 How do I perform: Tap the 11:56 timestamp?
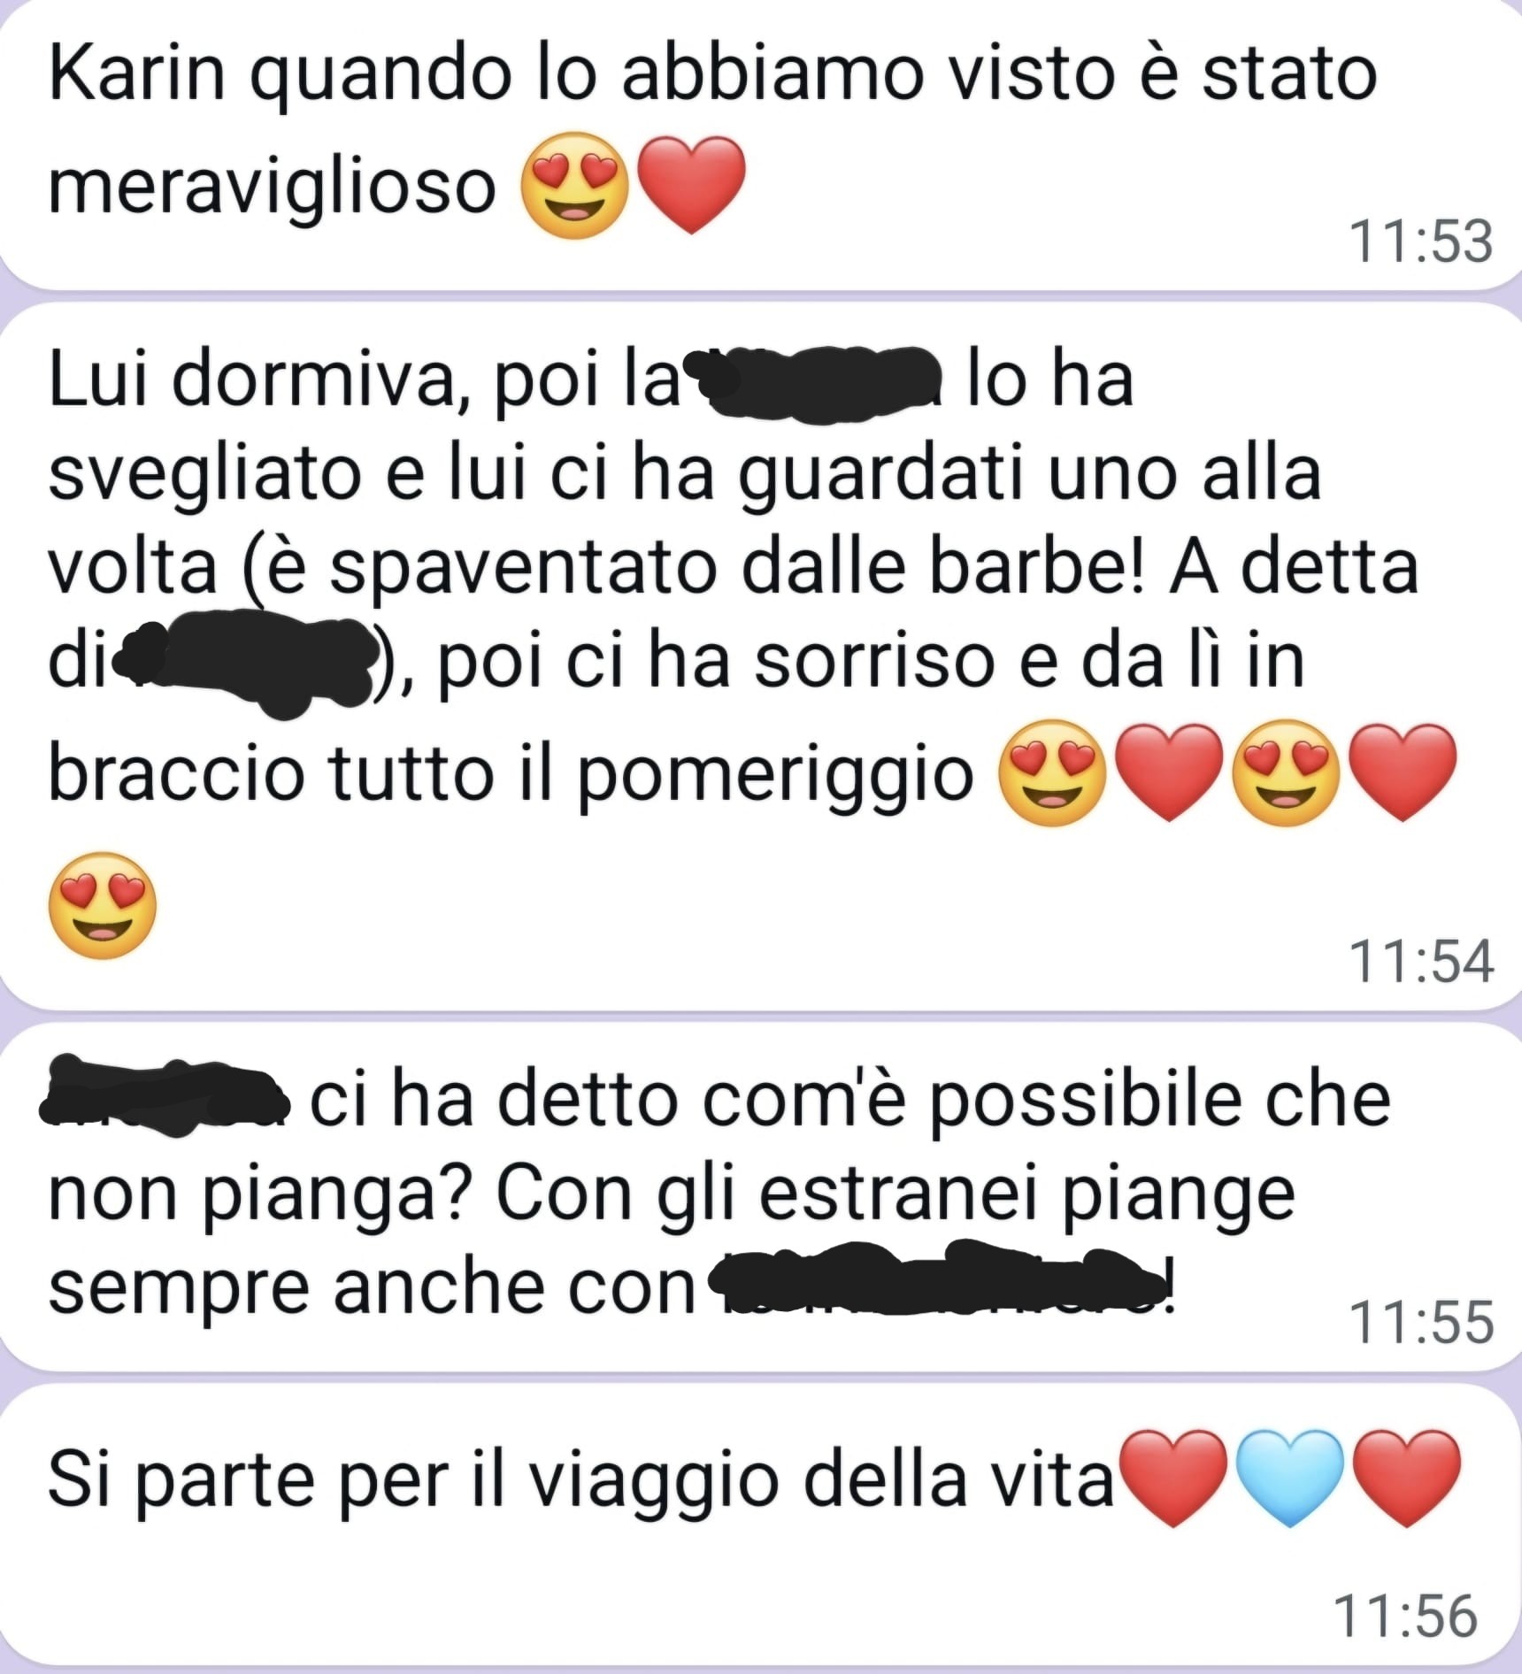tap(1405, 1616)
